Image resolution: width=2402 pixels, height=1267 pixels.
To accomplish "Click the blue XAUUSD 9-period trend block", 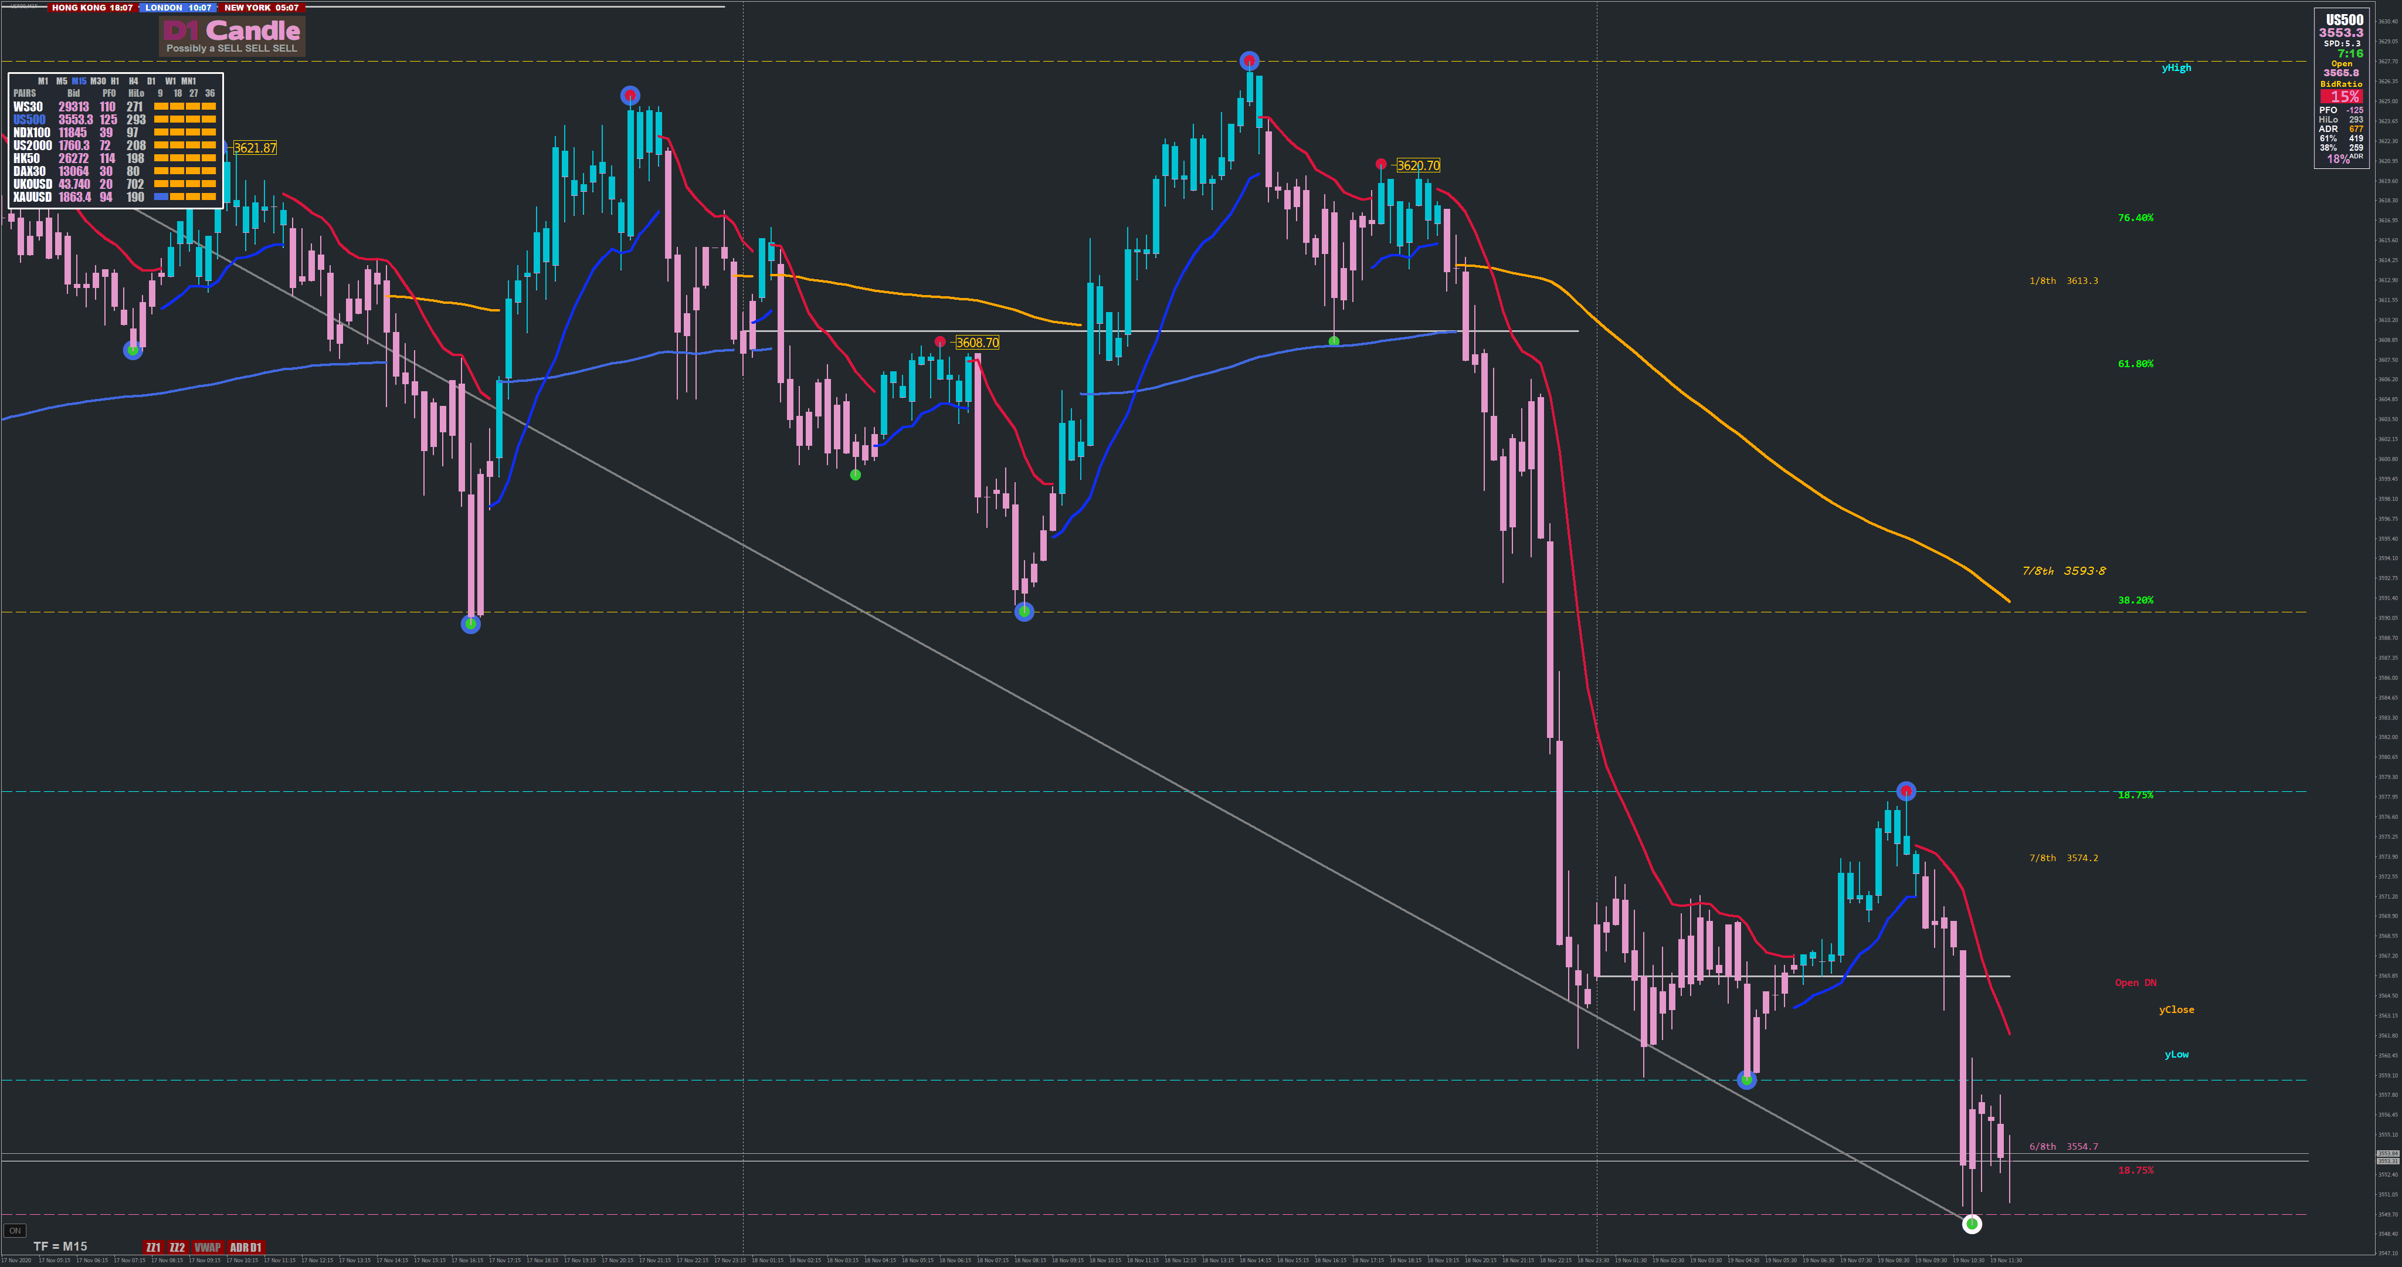I will 160,197.
